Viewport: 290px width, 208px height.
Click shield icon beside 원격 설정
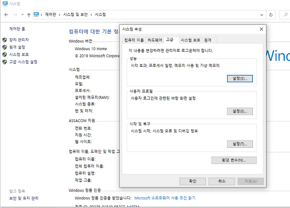(5, 47)
